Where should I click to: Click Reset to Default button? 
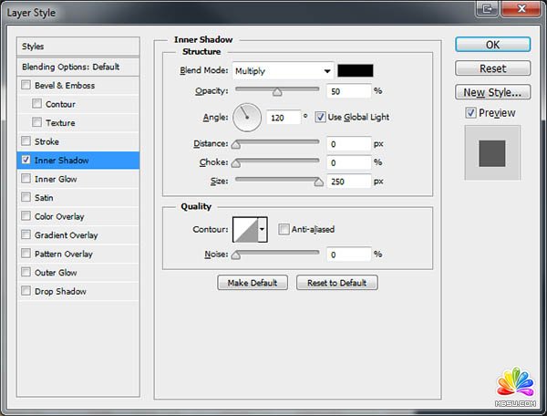click(x=336, y=283)
